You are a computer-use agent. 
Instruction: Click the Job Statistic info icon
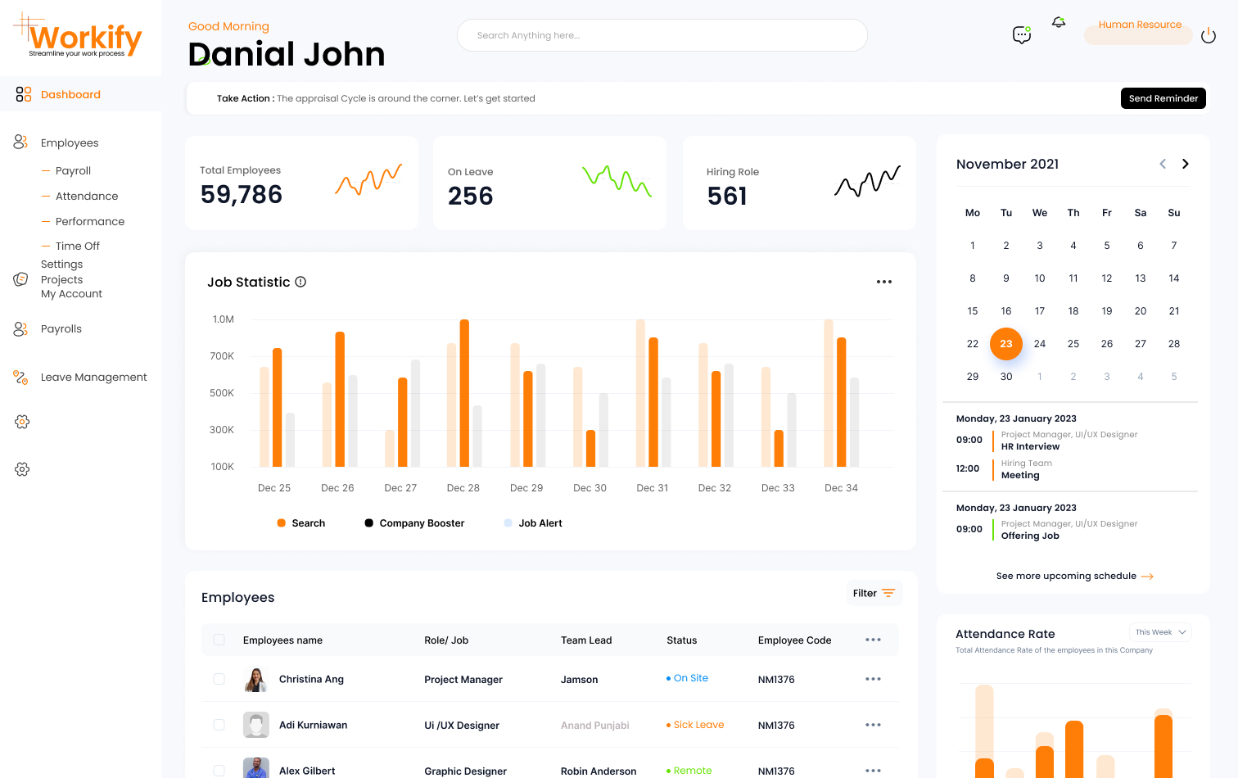pyautogui.click(x=300, y=282)
